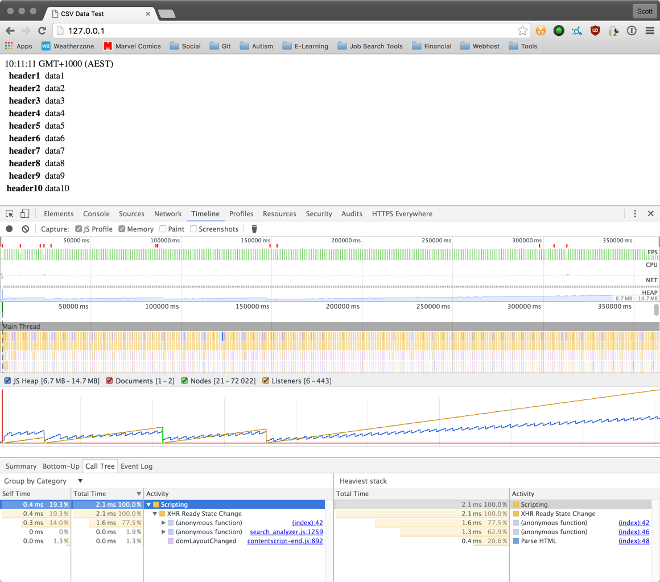Open the (index):42 link in Call Tree

308,523
